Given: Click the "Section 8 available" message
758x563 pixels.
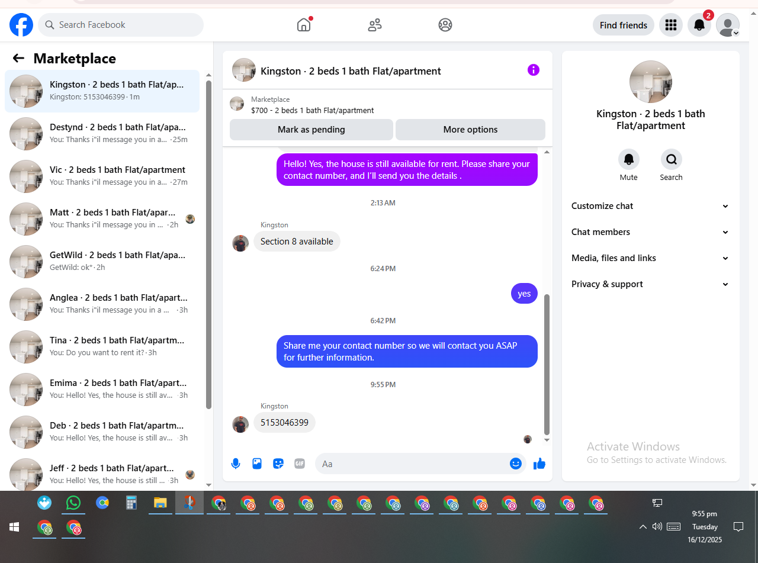Looking at the screenshot, I should tap(297, 242).
